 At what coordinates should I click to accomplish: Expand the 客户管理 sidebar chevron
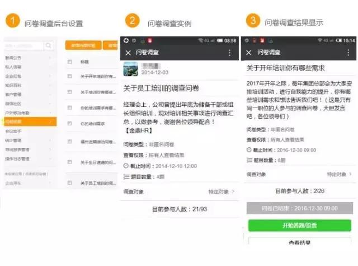click(50, 95)
